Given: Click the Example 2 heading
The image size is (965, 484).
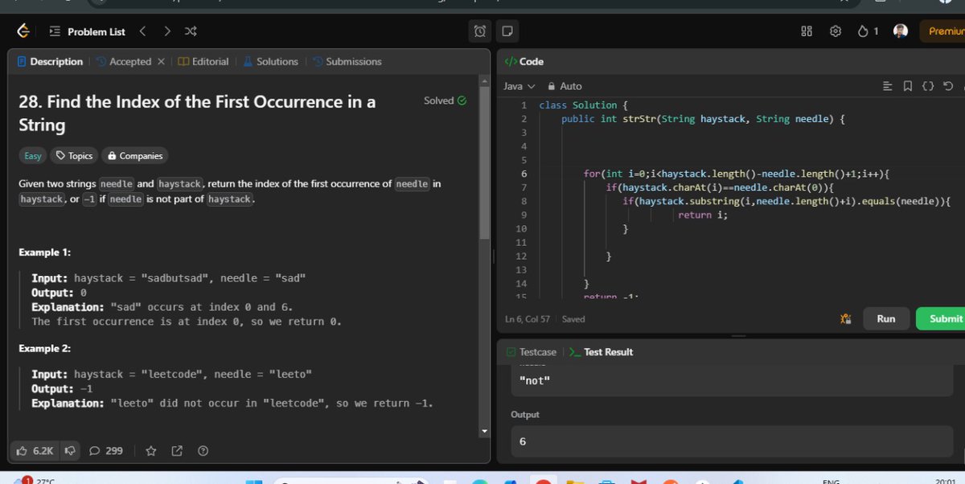Looking at the screenshot, I should (x=44, y=349).
